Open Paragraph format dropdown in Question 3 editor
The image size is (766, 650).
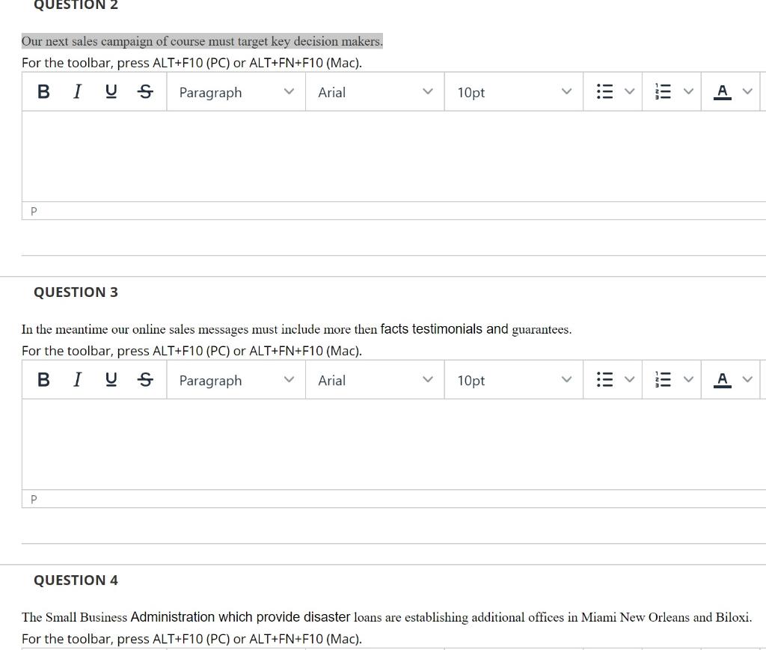(x=236, y=380)
